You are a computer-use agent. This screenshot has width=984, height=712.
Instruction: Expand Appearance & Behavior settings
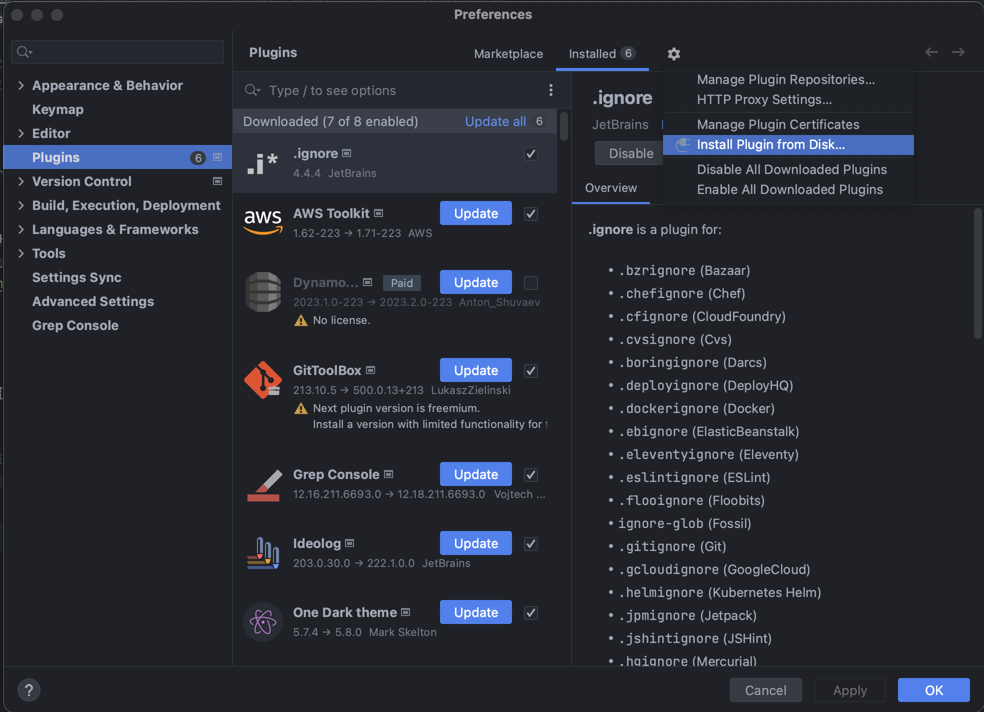click(x=21, y=85)
